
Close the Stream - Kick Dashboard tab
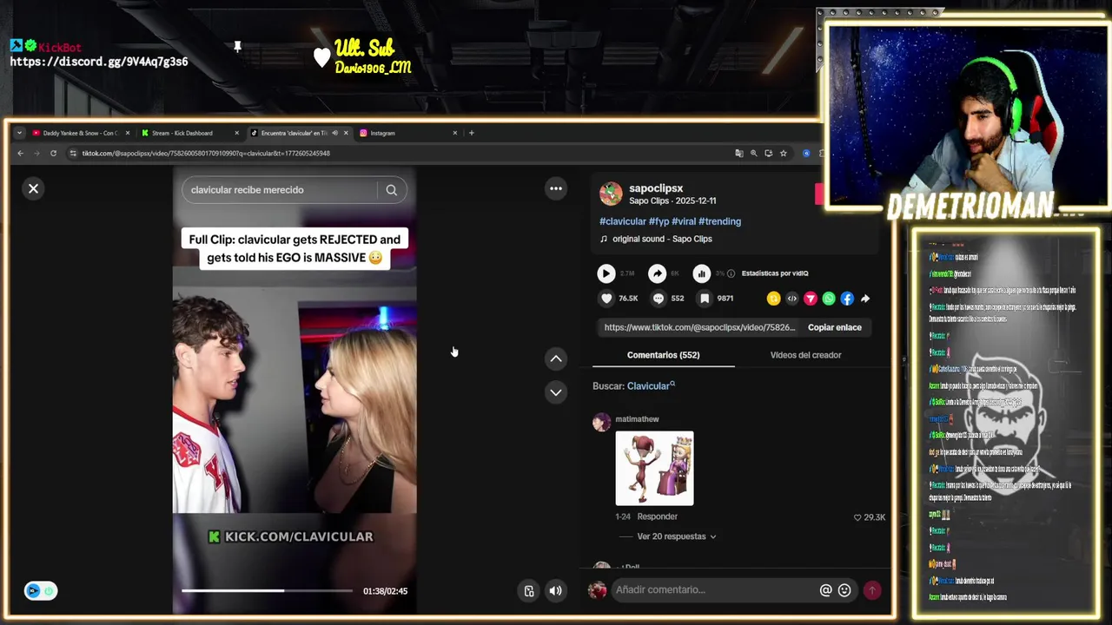point(236,133)
